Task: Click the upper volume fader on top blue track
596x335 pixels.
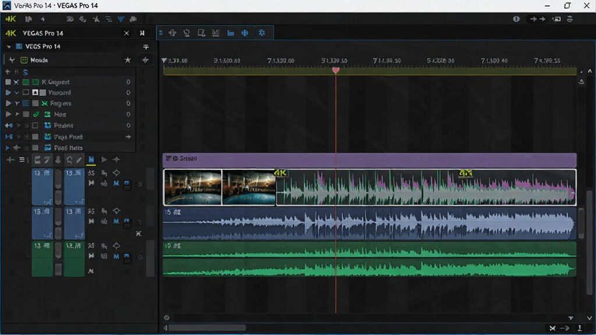Action: point(58,179)
